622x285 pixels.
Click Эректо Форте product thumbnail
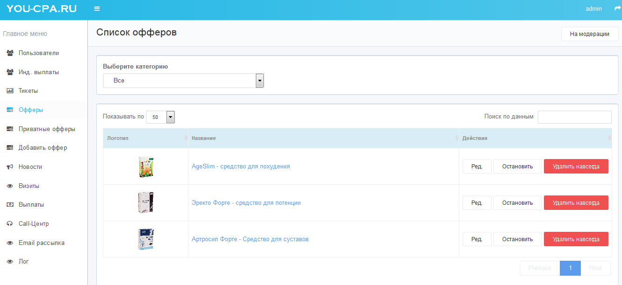146,203
